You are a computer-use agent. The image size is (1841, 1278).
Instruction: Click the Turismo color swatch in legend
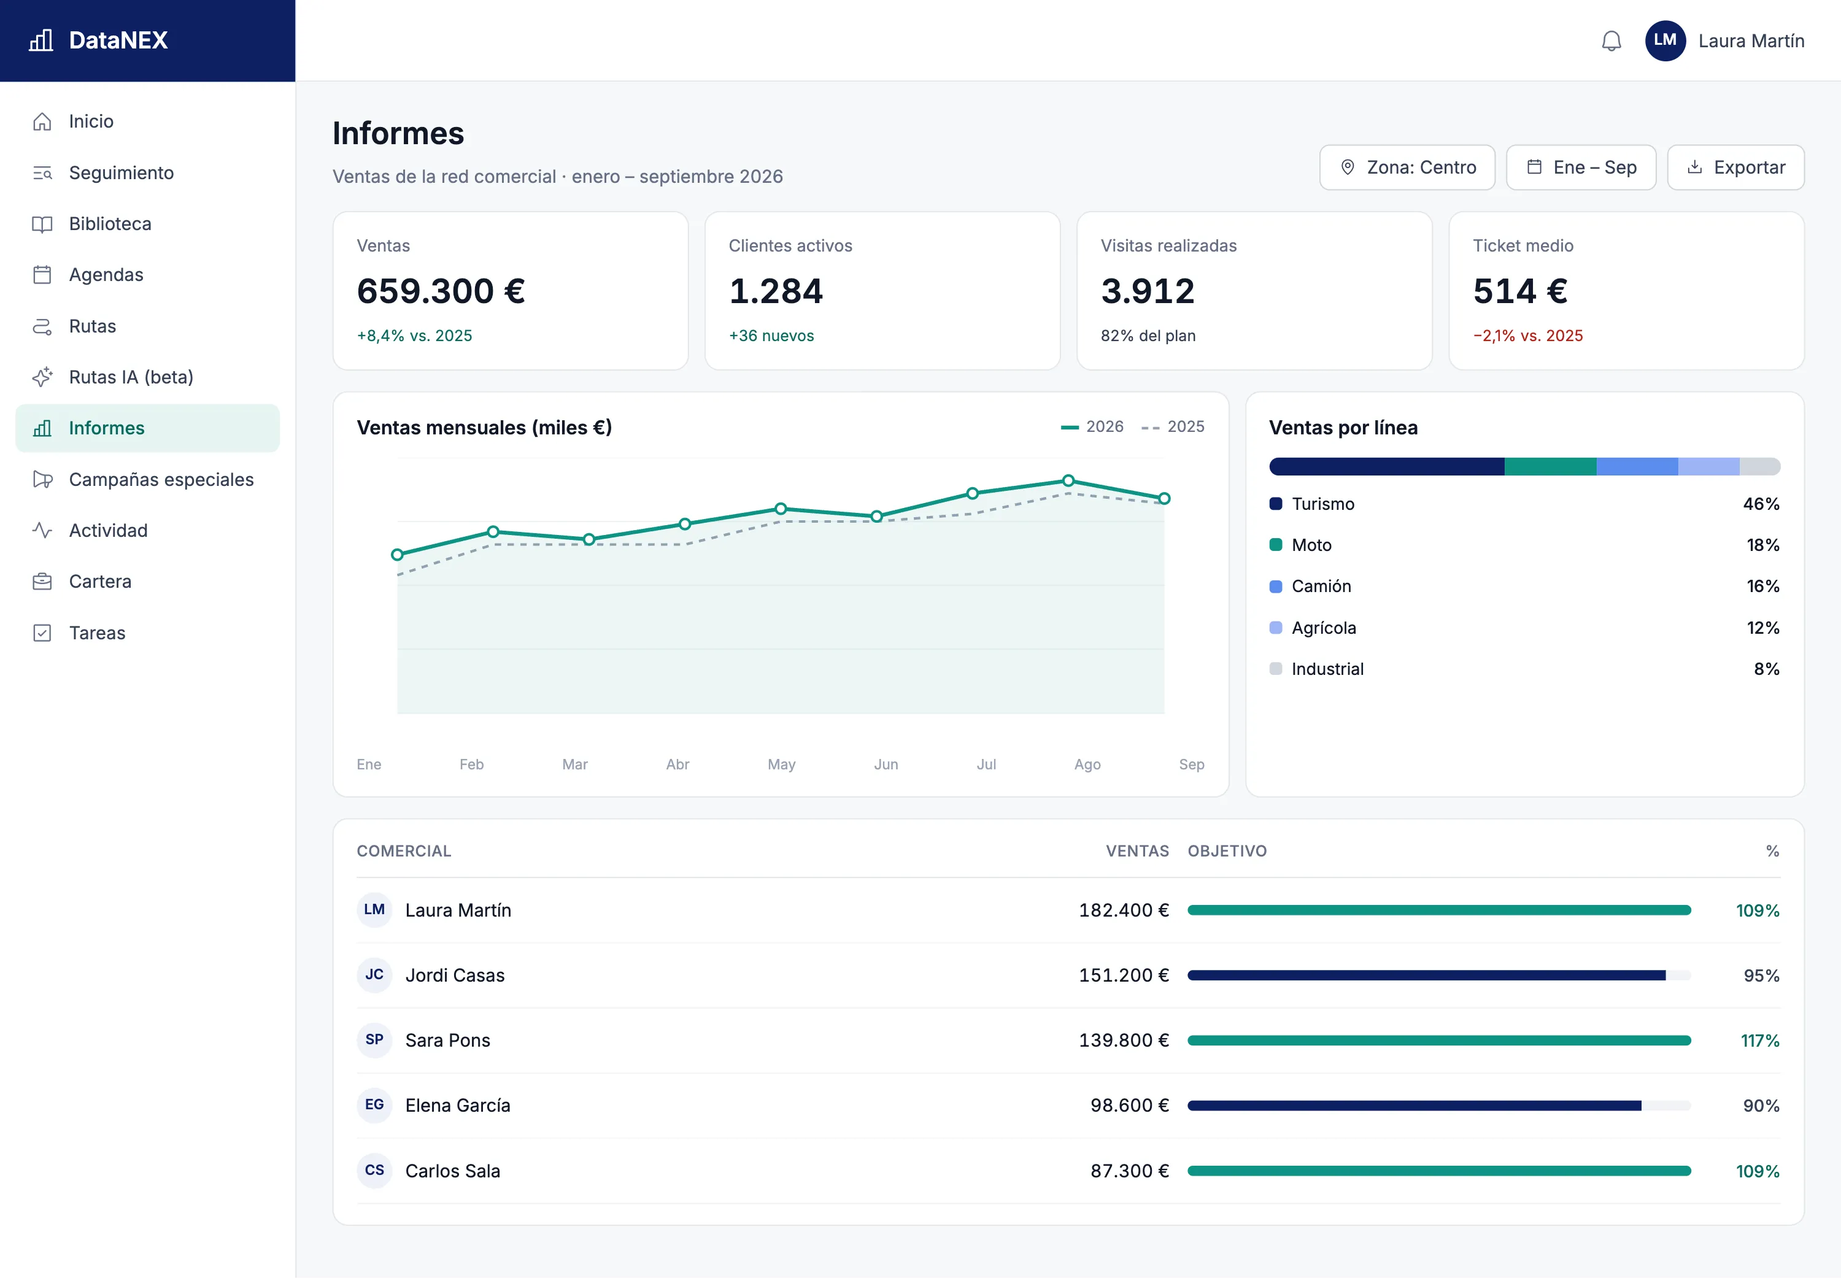1276,504
